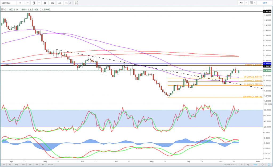Viewport: 273px width, 167px height.
Task: Select the 5y time range
Action: (x=3, y=165)
